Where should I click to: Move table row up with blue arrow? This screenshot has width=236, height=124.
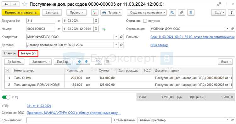pyautogui.click(x=79, y=62)
